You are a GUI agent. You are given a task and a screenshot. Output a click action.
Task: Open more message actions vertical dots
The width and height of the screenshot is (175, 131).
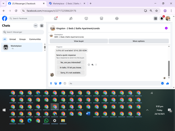(96, 65)
